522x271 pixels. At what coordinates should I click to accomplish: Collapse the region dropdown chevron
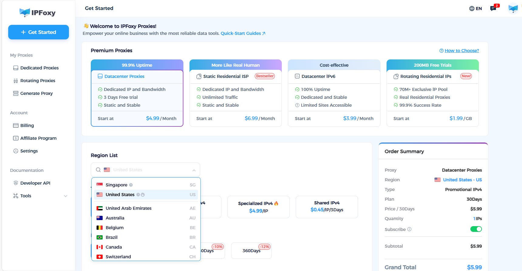coord(194,170)
